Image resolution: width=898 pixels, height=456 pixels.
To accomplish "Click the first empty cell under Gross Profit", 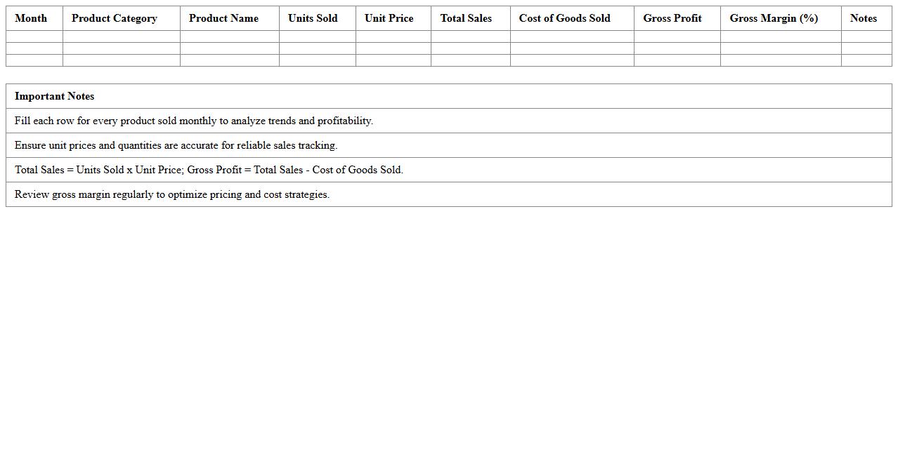I will [677, 36].
